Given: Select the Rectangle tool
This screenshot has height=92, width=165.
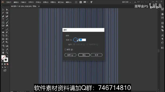Looking at the screenshot, I should [x=3, y=22].
